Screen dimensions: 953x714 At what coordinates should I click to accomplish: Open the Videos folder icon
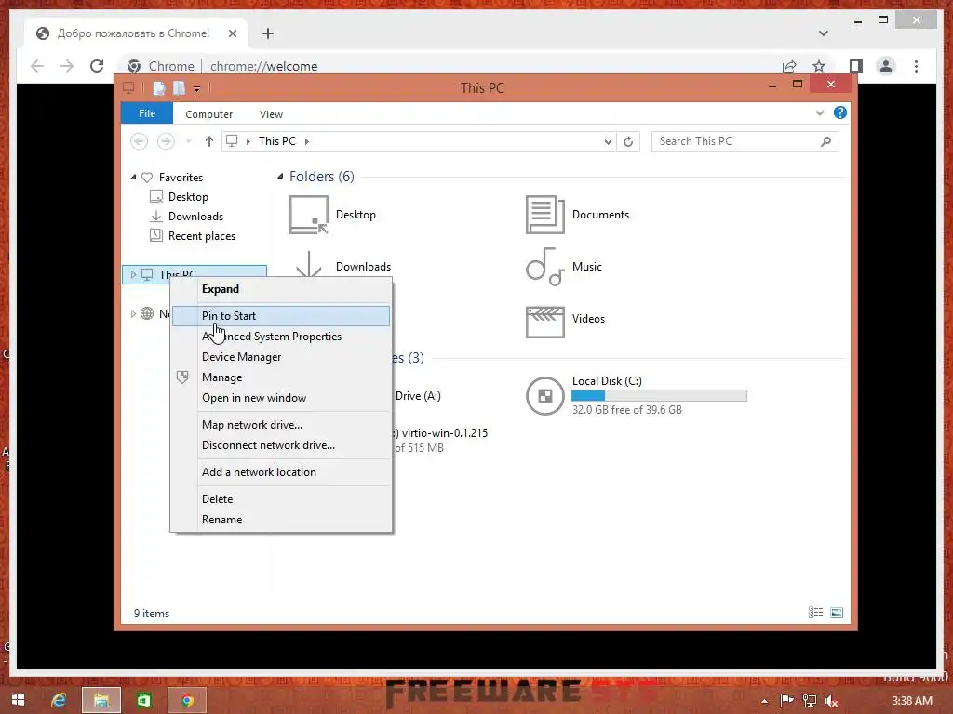click(544, 322)
